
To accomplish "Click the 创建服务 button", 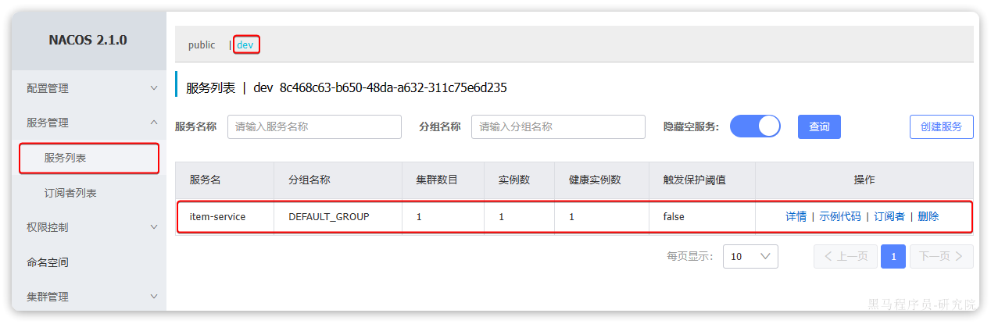I will (x=941, y=126).
